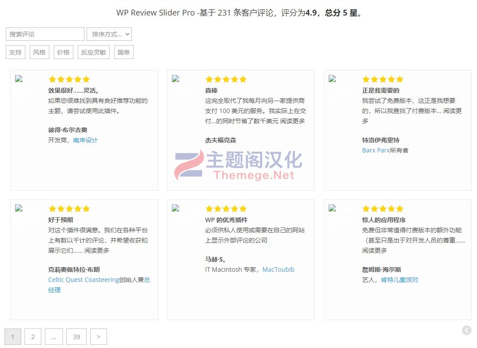This screenshot has height=348, width=477.
Task: Click avatar image in 正是我需要的 review card
Action: point(332,79)
